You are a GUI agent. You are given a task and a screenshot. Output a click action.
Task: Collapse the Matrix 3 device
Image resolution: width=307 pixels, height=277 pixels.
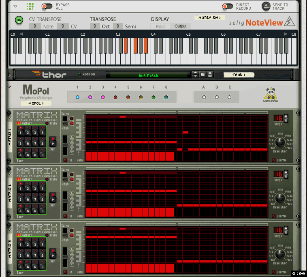coord(9,230)
